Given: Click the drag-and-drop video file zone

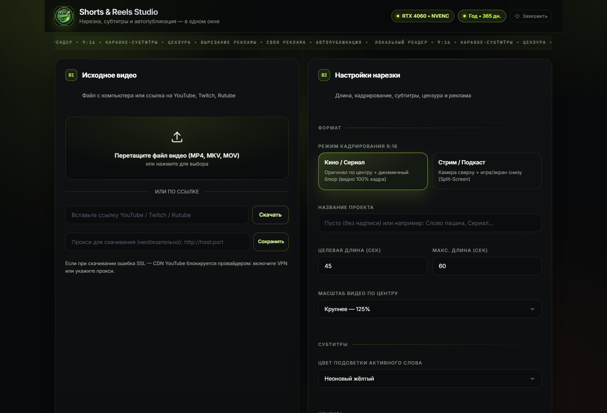Looking at the screenshot, I should [x=177, y=148].
